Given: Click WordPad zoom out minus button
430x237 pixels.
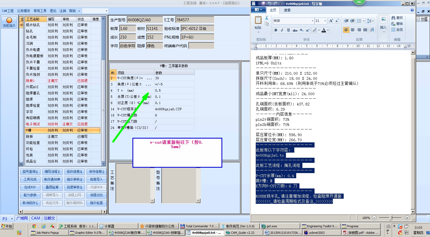Looking at the screenshot, I should click(374, 218).
